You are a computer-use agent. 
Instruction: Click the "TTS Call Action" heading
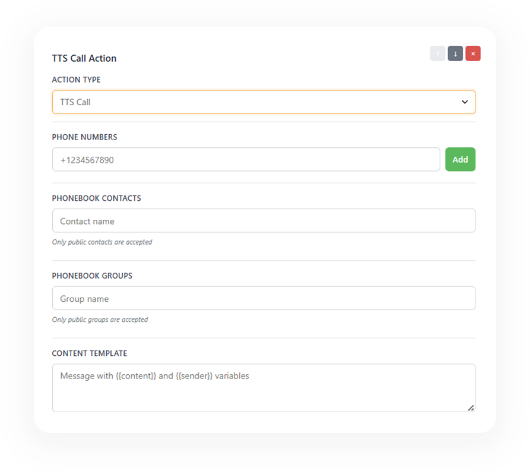click(x=84, y=58)
